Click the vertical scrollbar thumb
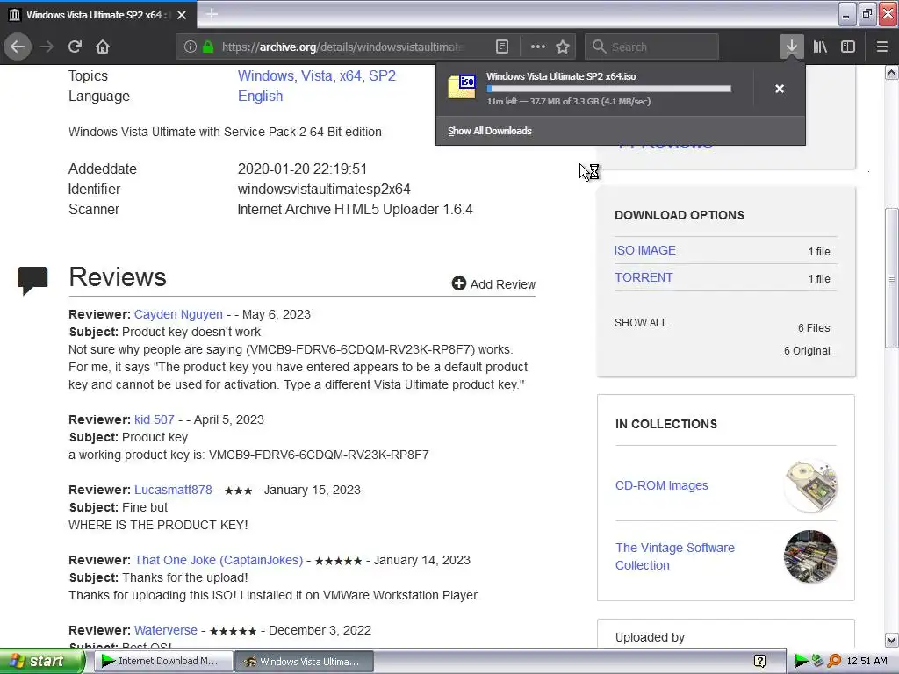899x674 pixels. coord(892,278)
